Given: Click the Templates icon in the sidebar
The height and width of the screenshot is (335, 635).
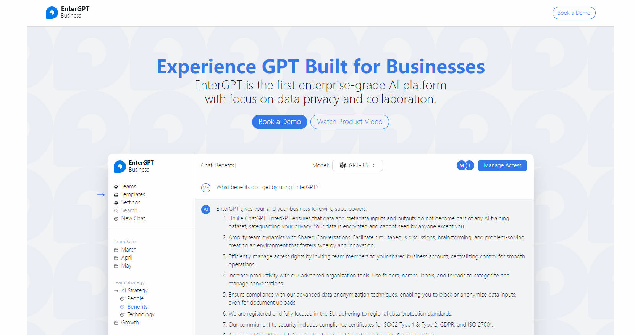Looking at the screenshot, I should pyautogui.click(x=116, y=195).
